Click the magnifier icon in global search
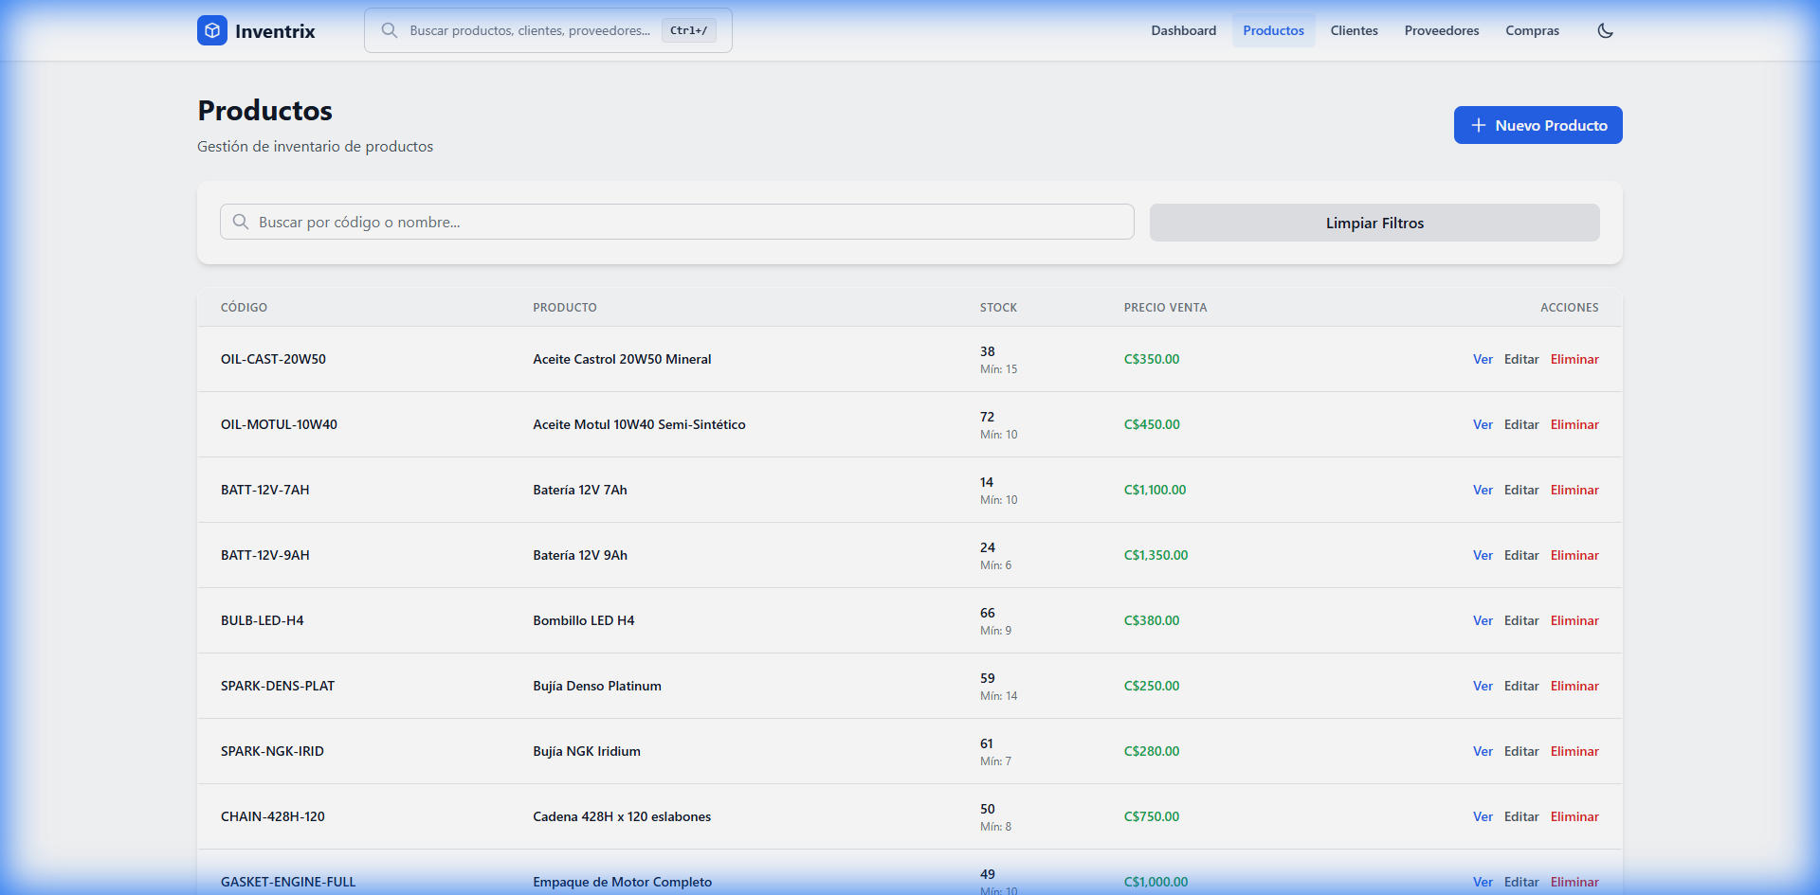 tap(390, 30)
